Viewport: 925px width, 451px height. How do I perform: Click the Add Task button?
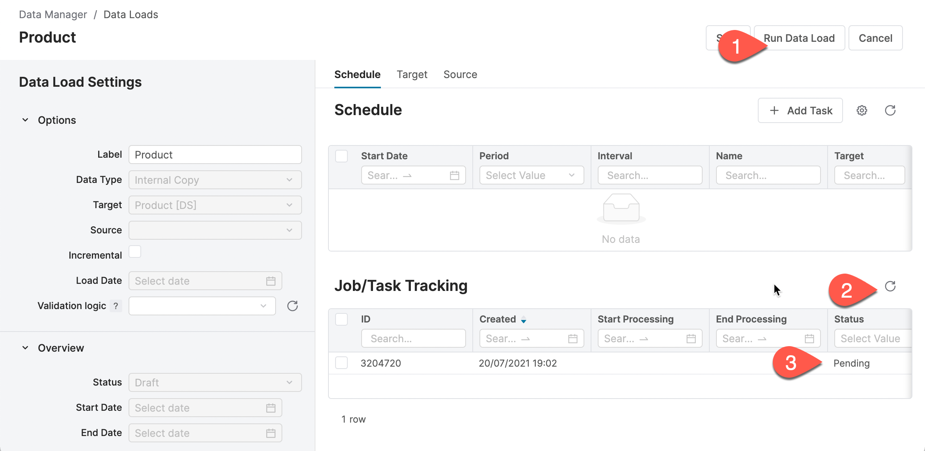click(x=800, y=111)
